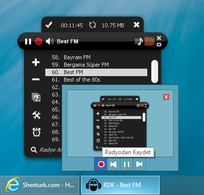Add a station with the plus icon
Screen dimensions: 204x195
pos(36,62)
